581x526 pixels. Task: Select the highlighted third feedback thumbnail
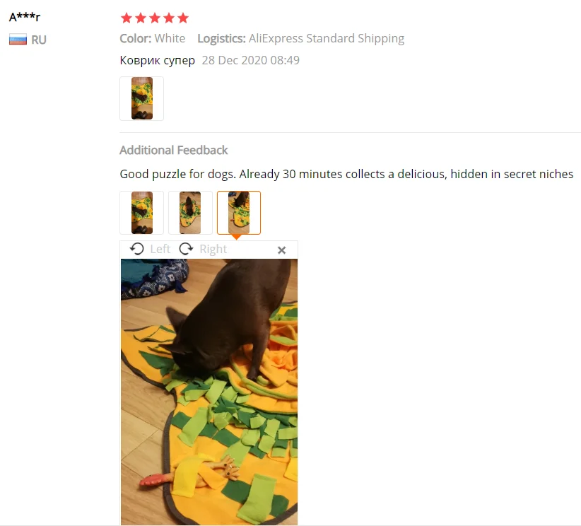pyautogui.click(x=239, y=213)
